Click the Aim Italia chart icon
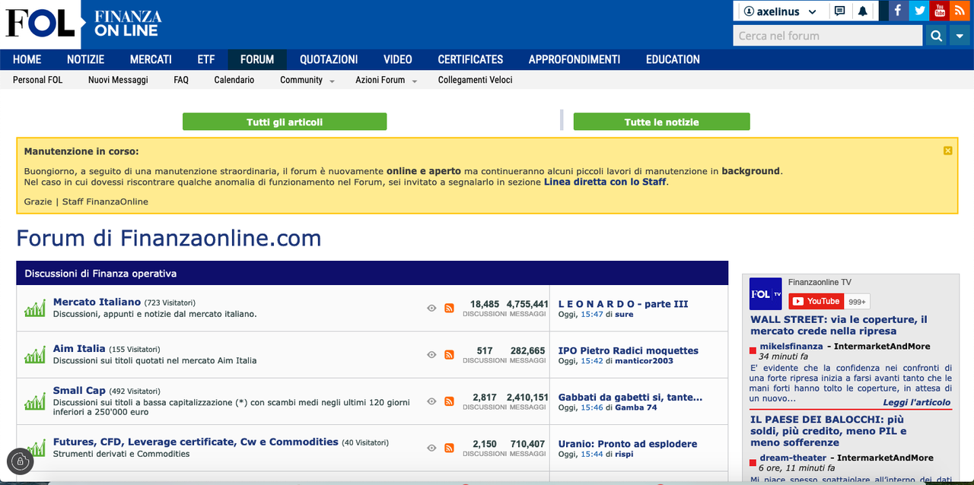Screen dimensions: 974x485 click(35, 355)
